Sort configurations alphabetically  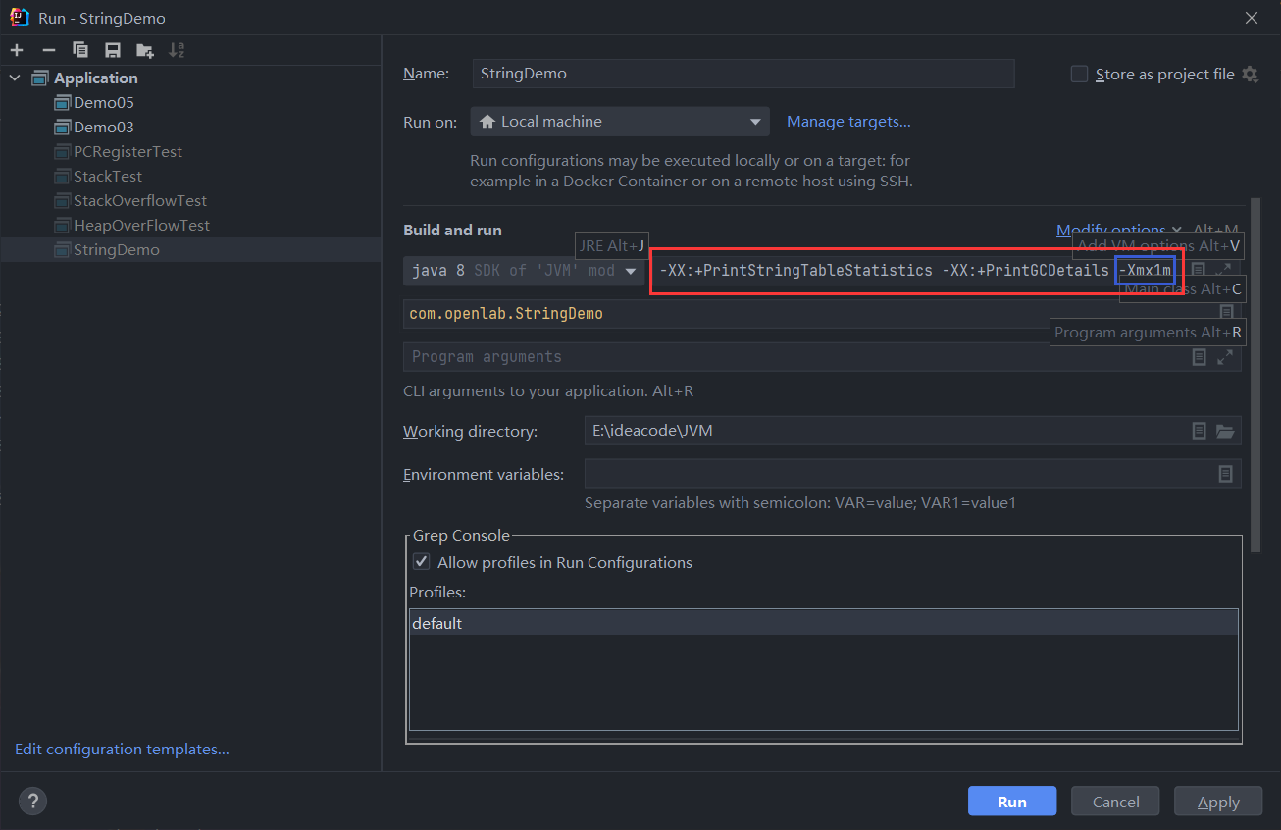[x=177, y=50]
